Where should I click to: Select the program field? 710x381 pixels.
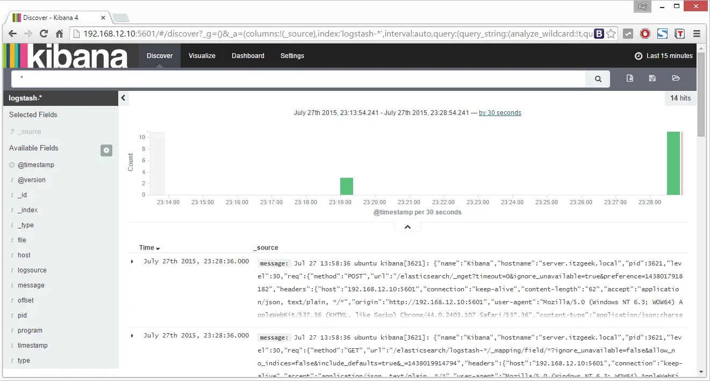(30, 330)
